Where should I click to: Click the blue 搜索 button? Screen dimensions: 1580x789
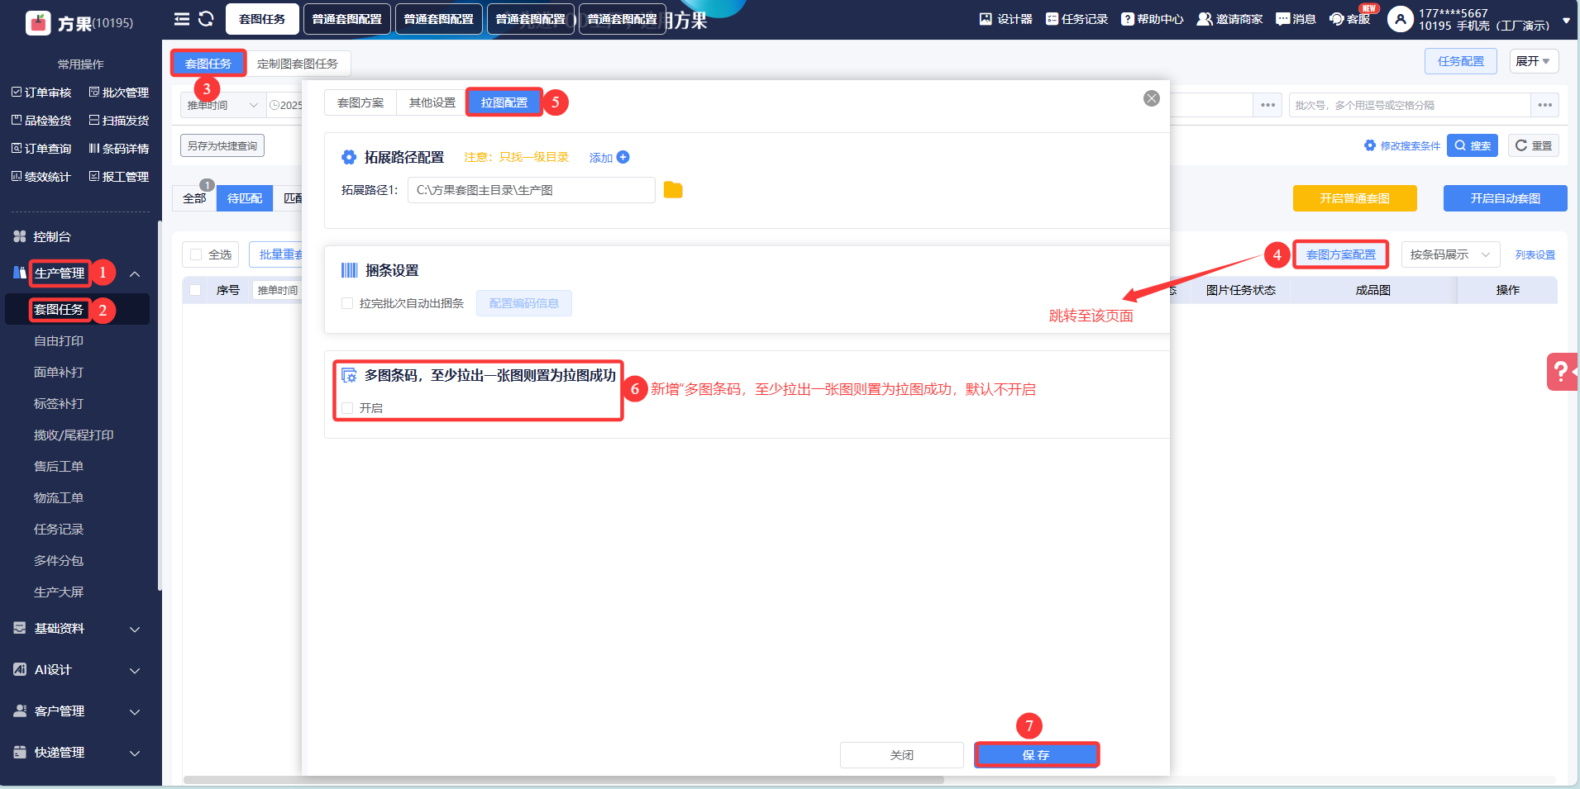(x=1473, y=145)
